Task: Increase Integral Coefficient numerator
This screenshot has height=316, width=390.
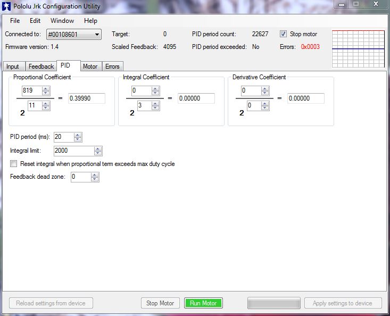Action: click(155, 89)
